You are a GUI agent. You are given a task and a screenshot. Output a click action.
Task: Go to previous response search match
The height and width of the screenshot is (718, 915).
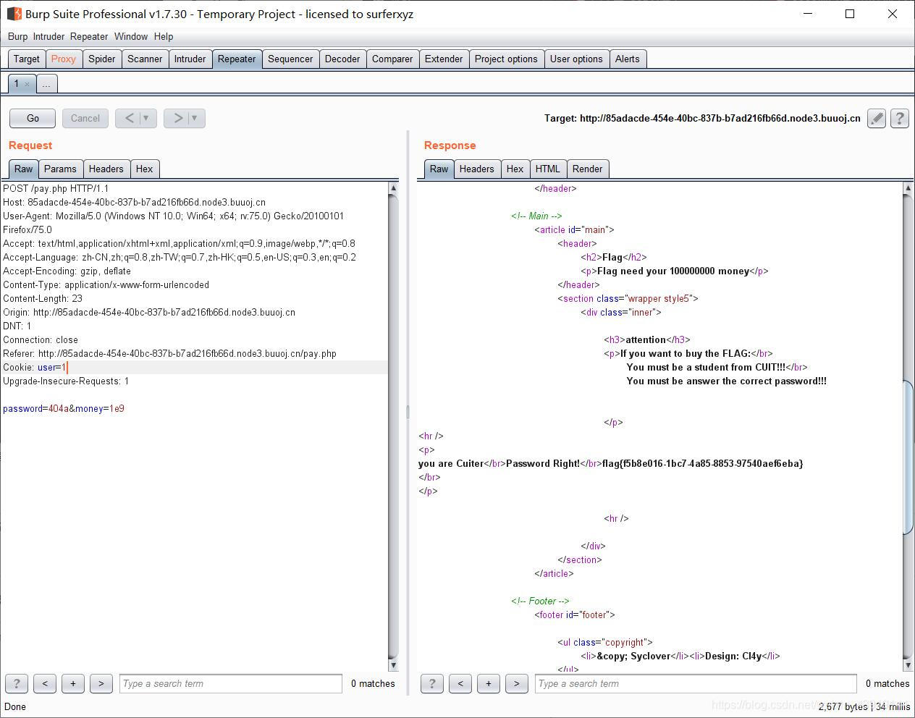click(x=460, y=683)
